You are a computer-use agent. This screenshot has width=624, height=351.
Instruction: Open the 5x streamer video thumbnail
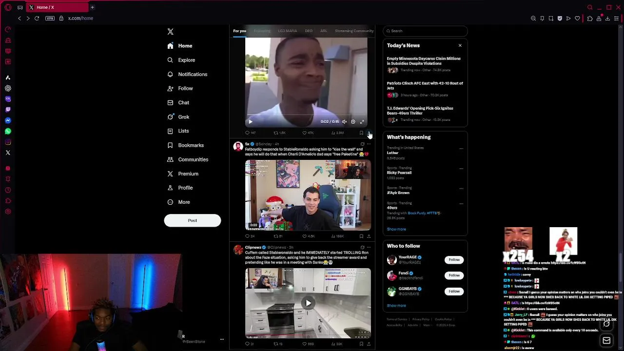point(308,195)
